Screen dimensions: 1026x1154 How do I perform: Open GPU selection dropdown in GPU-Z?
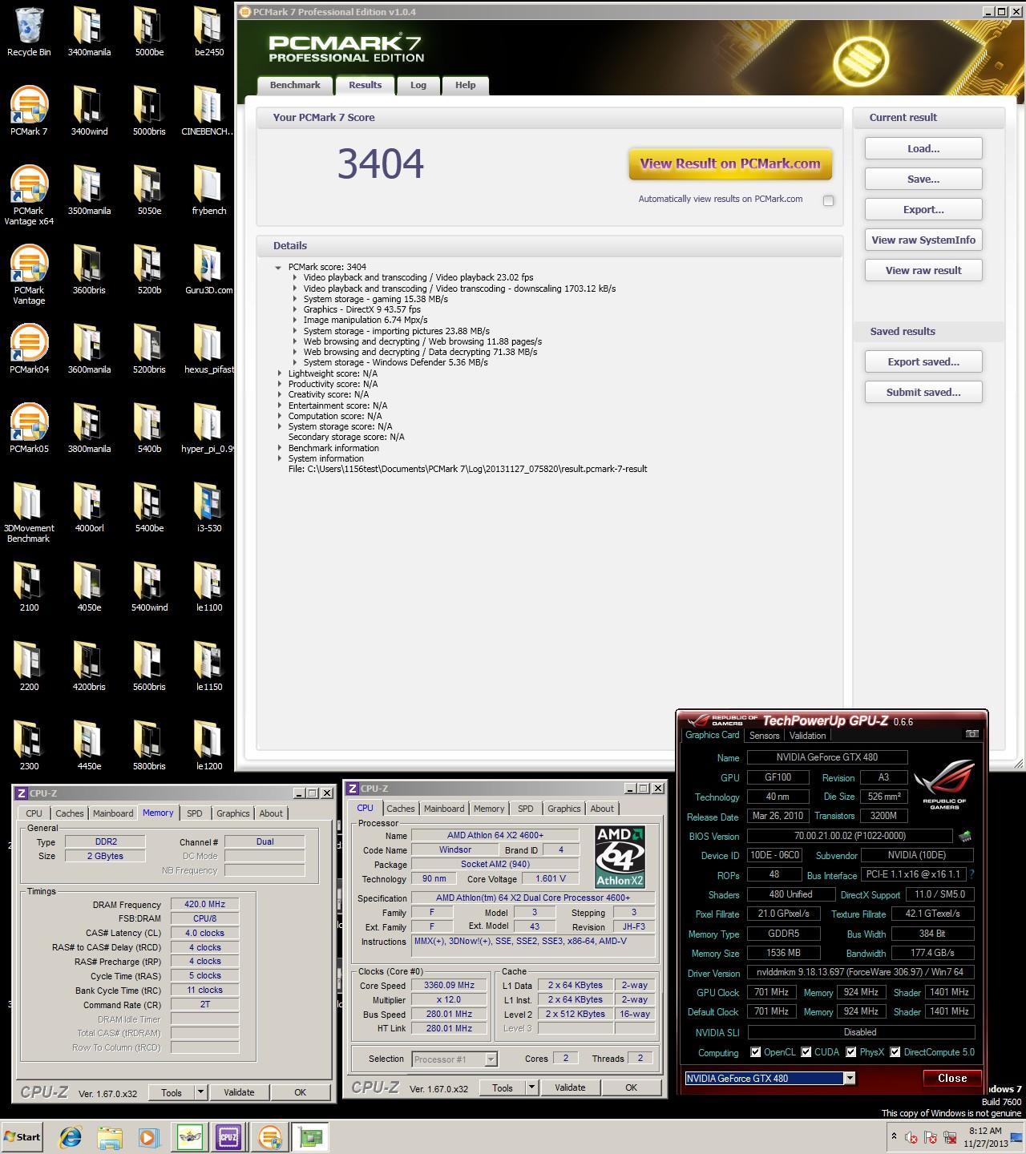pyautogui.click(x=850, y=1079)
